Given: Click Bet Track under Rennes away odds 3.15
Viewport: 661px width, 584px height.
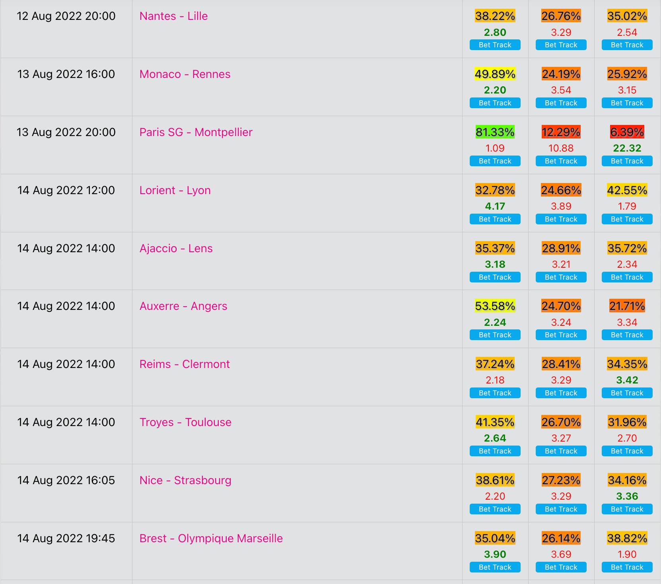Looking at the screenshot, I should coord(627,103).
